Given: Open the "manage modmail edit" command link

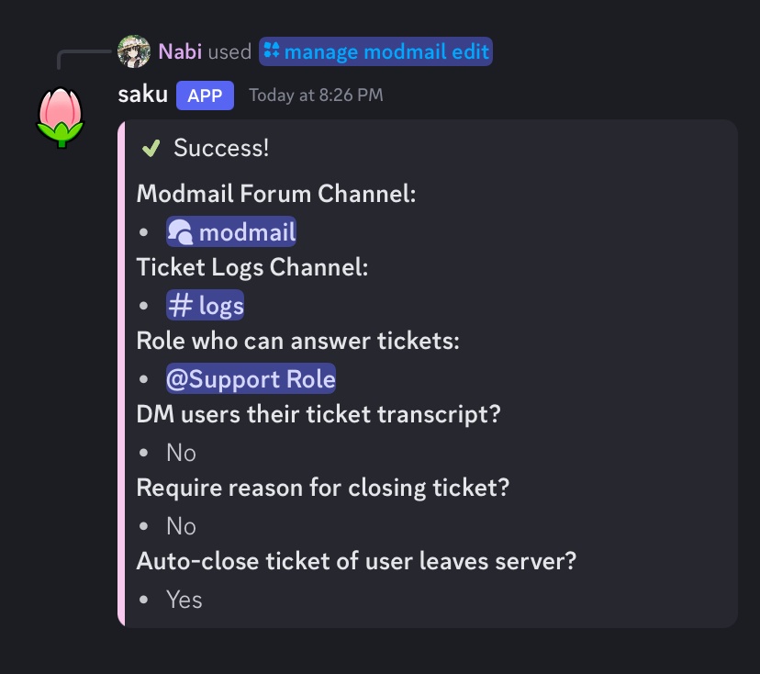Looking at the screenshot, I should tap(386, 51).
